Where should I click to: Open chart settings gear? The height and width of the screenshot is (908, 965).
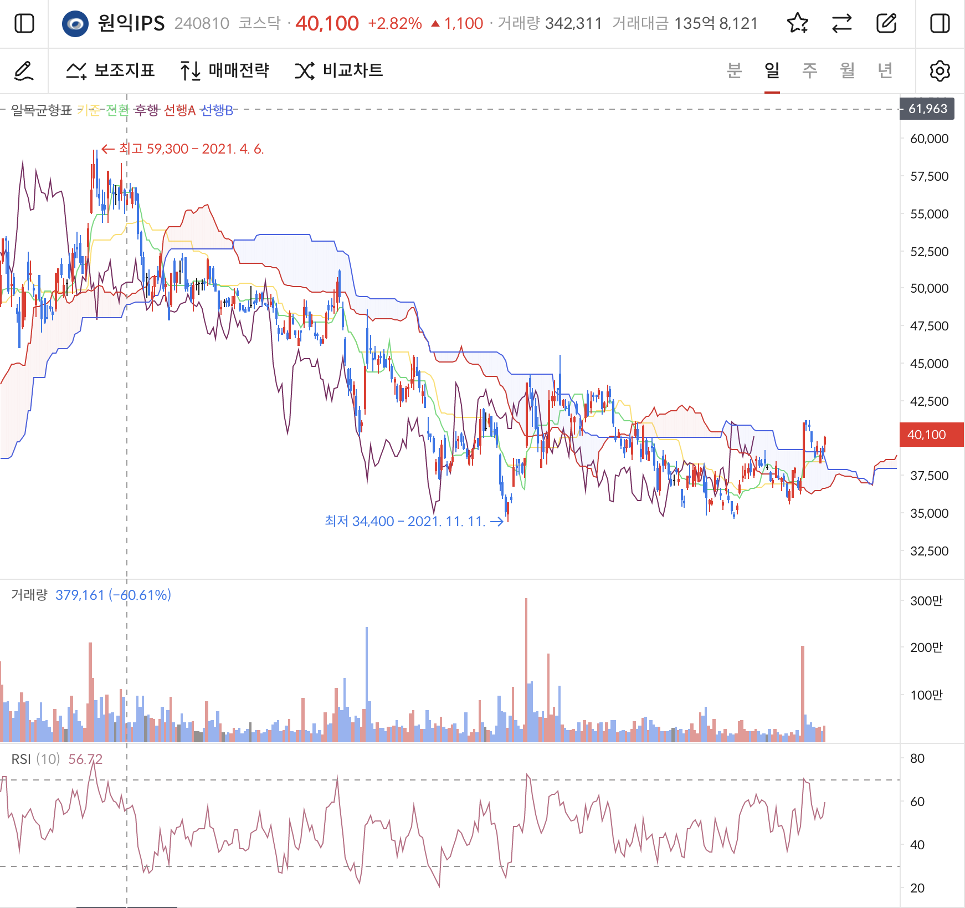tap(940, 71)
